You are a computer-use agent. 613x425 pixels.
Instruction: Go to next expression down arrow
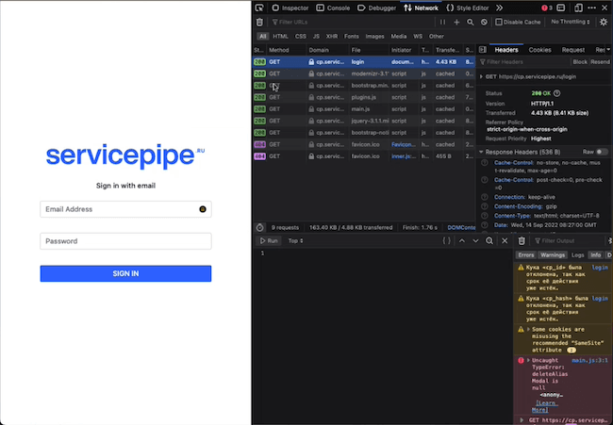475,240
